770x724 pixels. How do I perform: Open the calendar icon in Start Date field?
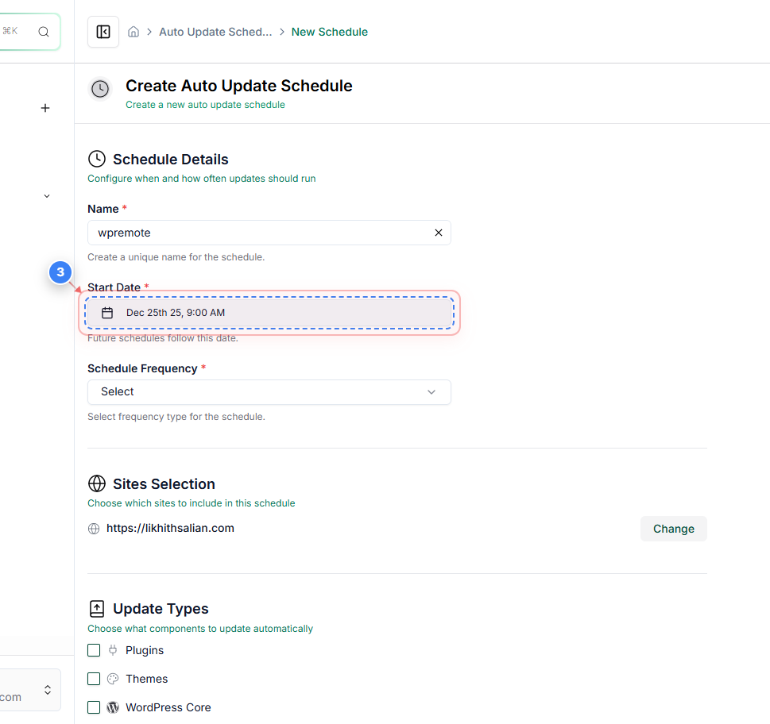click(x=107, y=312)
